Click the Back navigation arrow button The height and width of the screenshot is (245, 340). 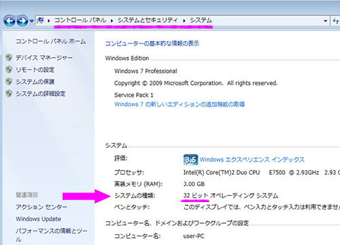coord(10,21)
